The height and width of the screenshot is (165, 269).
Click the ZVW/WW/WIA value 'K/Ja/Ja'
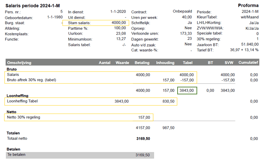[252, 28]
